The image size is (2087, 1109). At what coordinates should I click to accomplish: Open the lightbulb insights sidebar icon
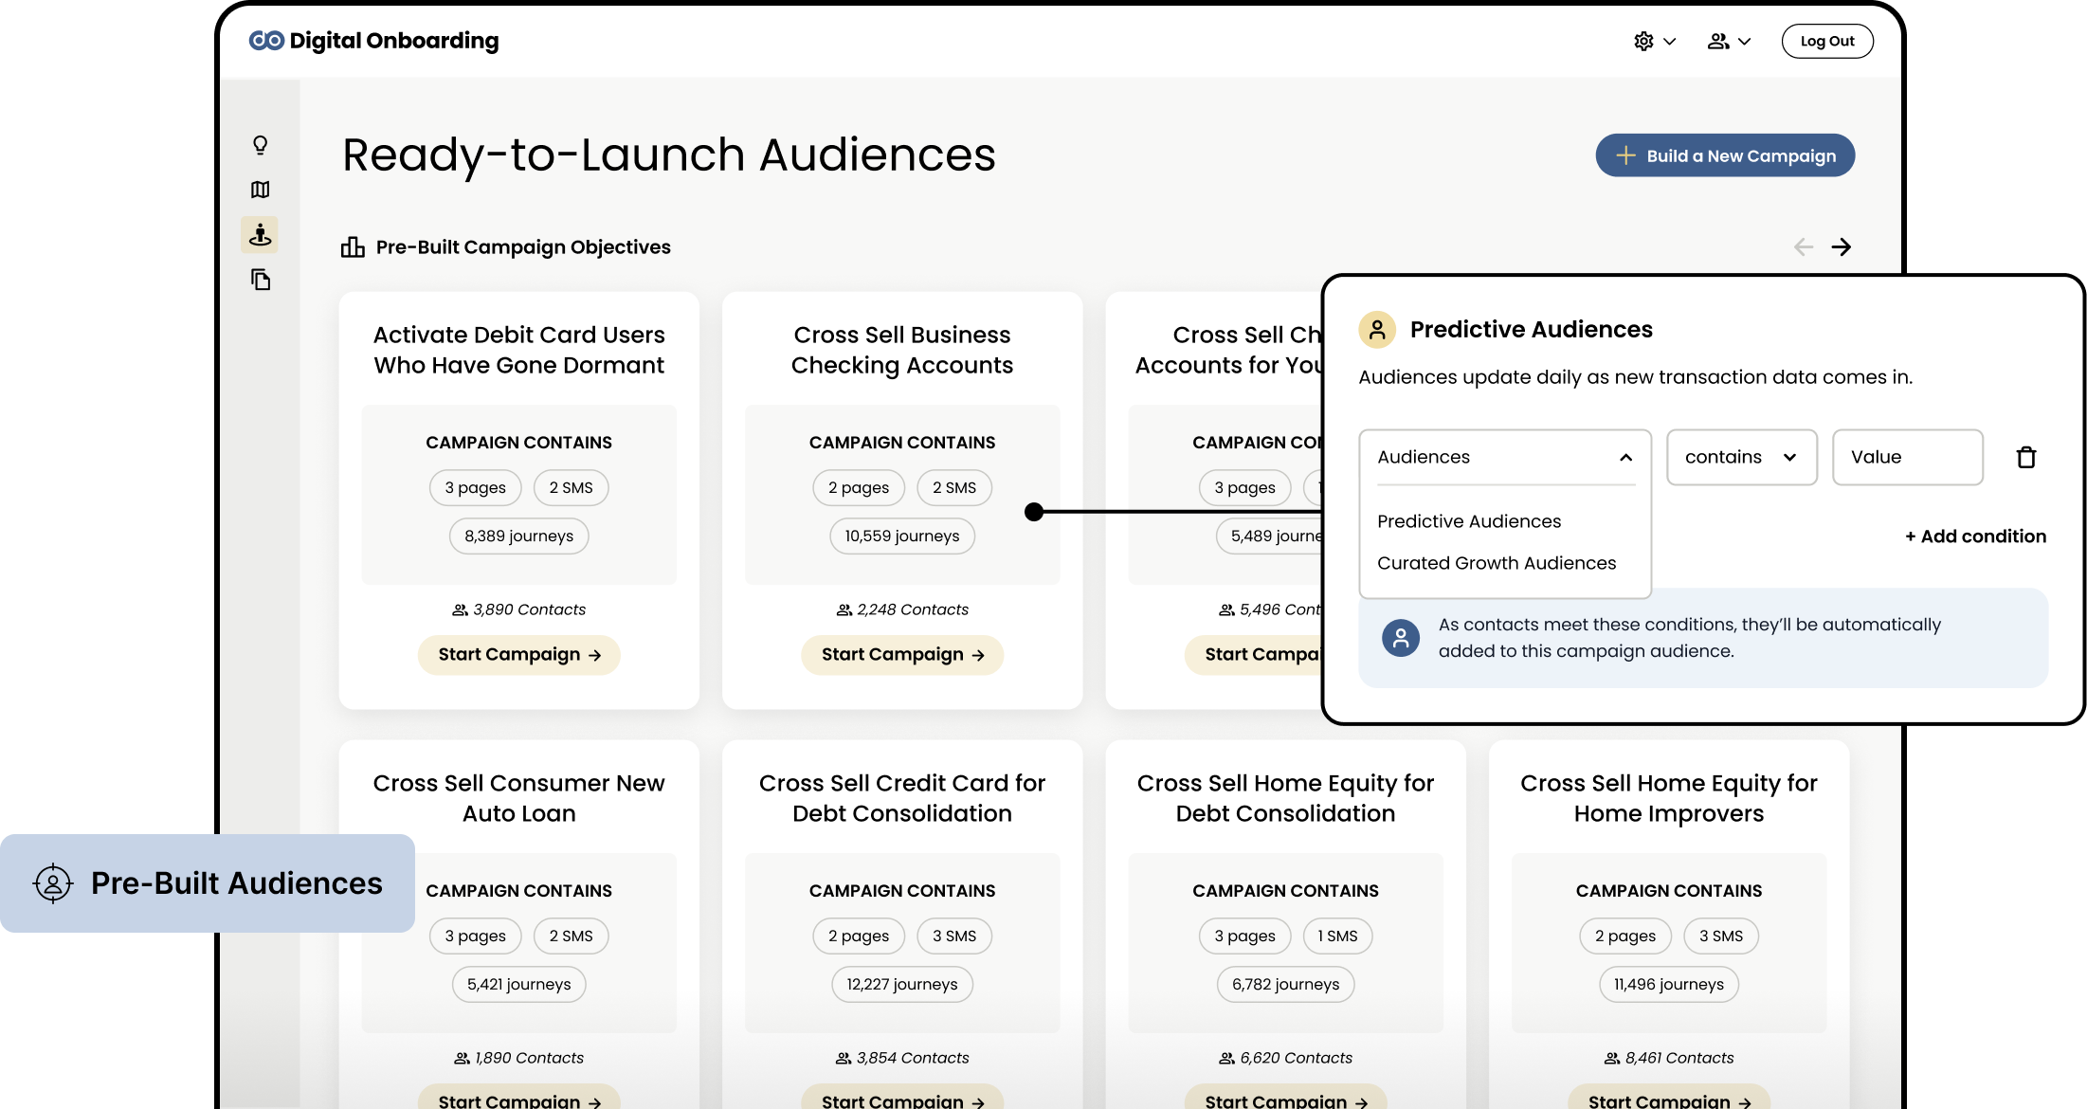[260, 145]
